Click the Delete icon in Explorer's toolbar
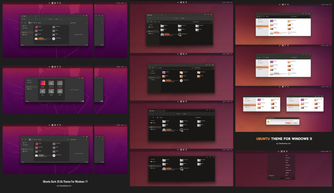The height and width of the screenshot is (193, 334). tap(45, 19)
